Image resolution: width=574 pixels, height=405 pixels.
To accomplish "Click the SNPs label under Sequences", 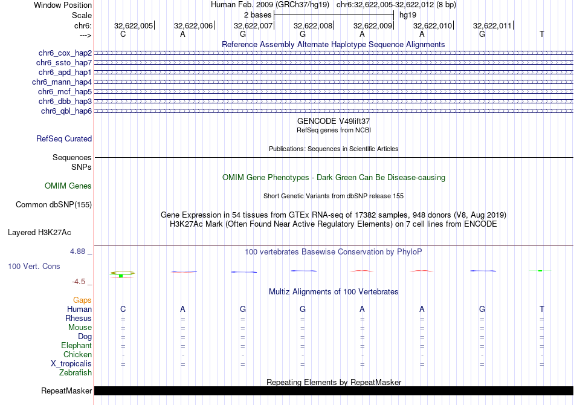I will tap(82, 167).
